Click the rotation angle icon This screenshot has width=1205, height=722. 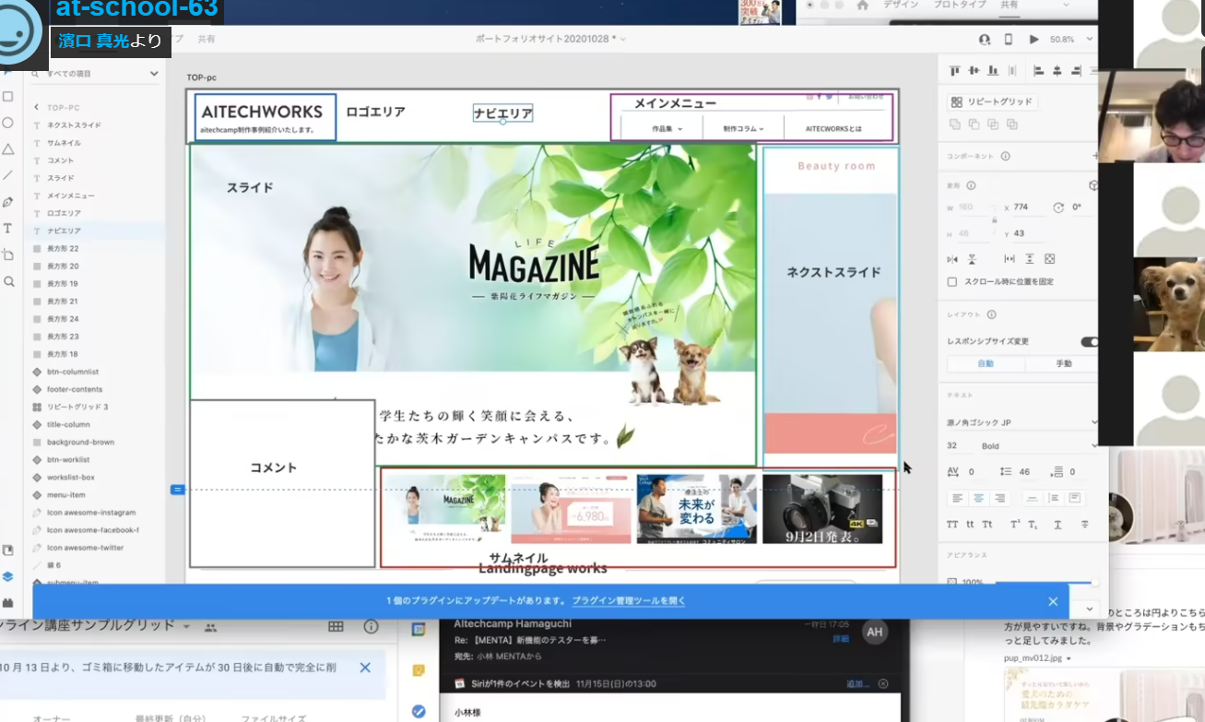coord(1058,207)
